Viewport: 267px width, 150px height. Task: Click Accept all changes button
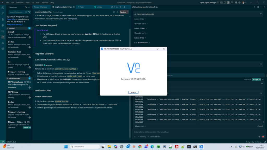coord(257,79)
